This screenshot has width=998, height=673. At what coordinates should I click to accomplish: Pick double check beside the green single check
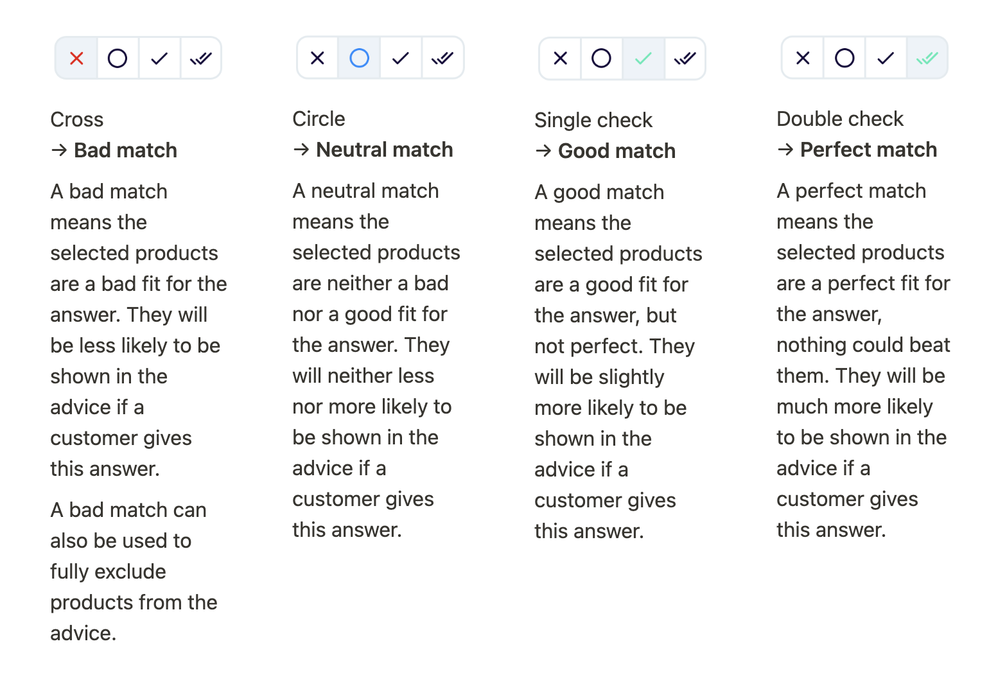tap(685, 58)
